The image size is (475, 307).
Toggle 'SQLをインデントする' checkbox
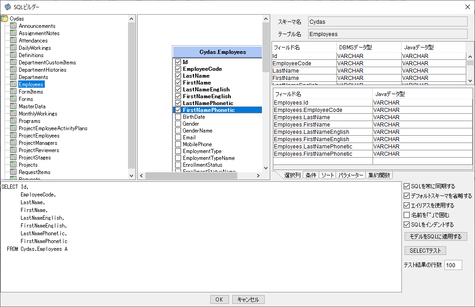coord(406,225)
